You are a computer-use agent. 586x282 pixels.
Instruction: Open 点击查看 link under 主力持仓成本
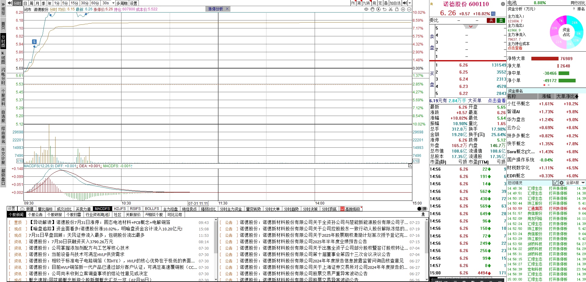pos(515,48)
